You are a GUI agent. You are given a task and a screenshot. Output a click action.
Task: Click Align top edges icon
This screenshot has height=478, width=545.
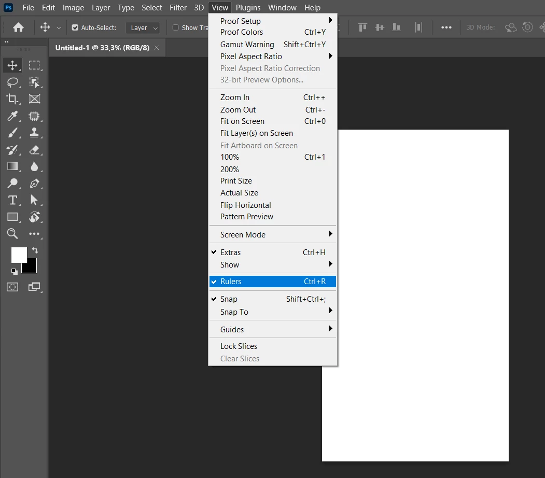point(362,27)
